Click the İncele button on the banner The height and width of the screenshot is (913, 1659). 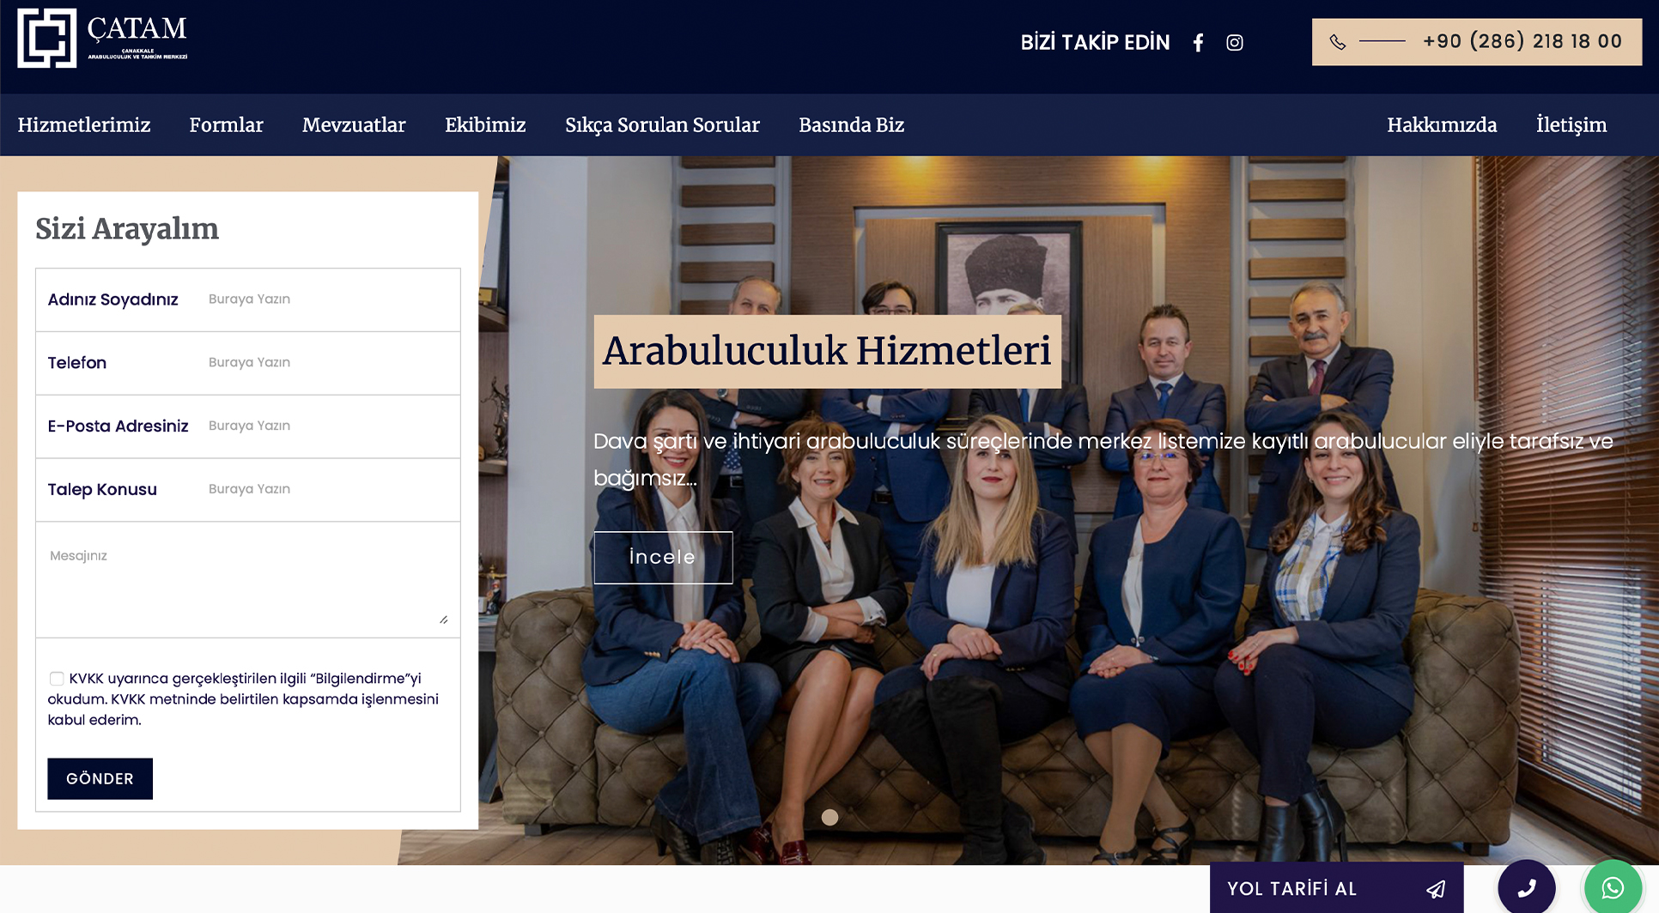(663, 558)
